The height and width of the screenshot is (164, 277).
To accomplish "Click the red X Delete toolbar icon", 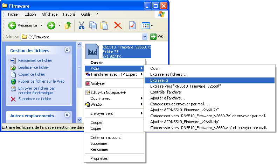I will [118, 25].
